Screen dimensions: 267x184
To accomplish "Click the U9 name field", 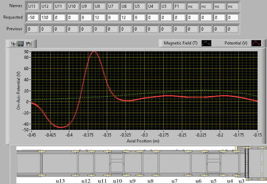I will tap(86, 6).
